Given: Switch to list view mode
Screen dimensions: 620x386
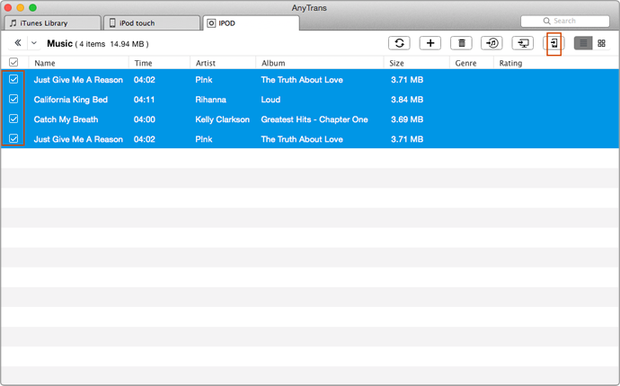Looking at the screenshot, I should click(583, 43).
